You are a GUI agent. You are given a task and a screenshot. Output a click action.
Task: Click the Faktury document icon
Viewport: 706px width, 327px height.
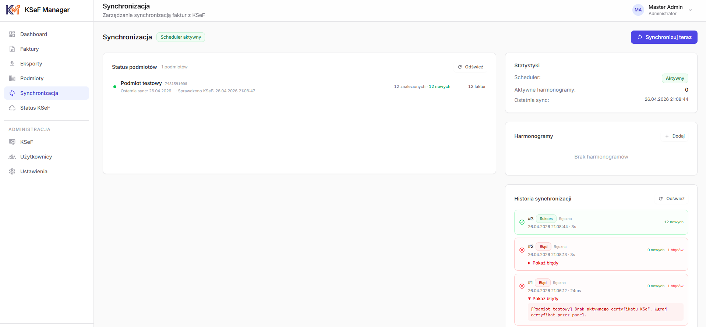12,49
